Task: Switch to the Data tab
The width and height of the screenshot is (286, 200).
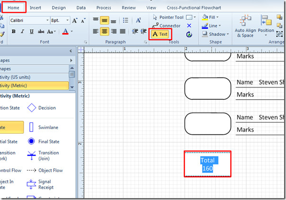Action: 81,8
